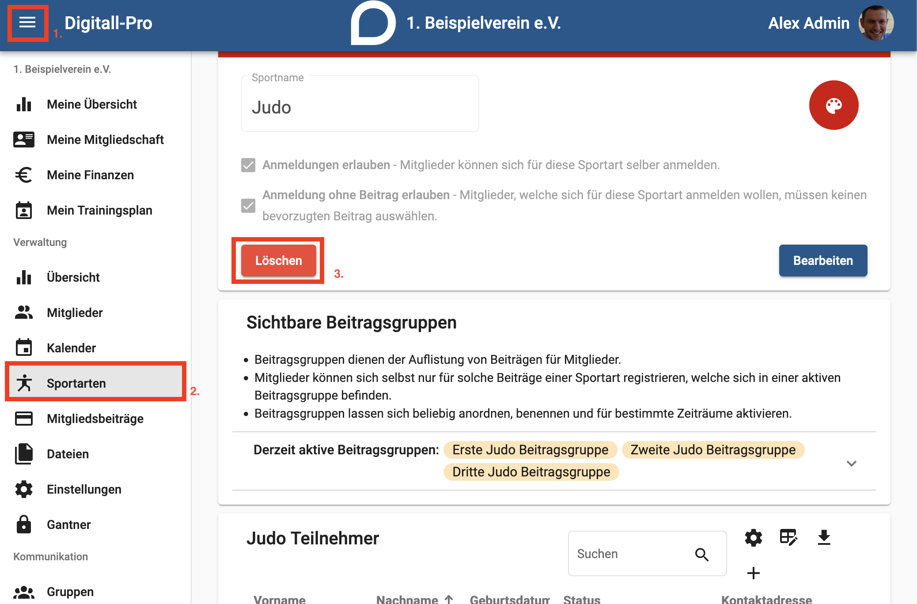This screenshot has width=917, height=604.
Task: Click into the Sportname field with Judo
Action: click(x=360, y=105)
